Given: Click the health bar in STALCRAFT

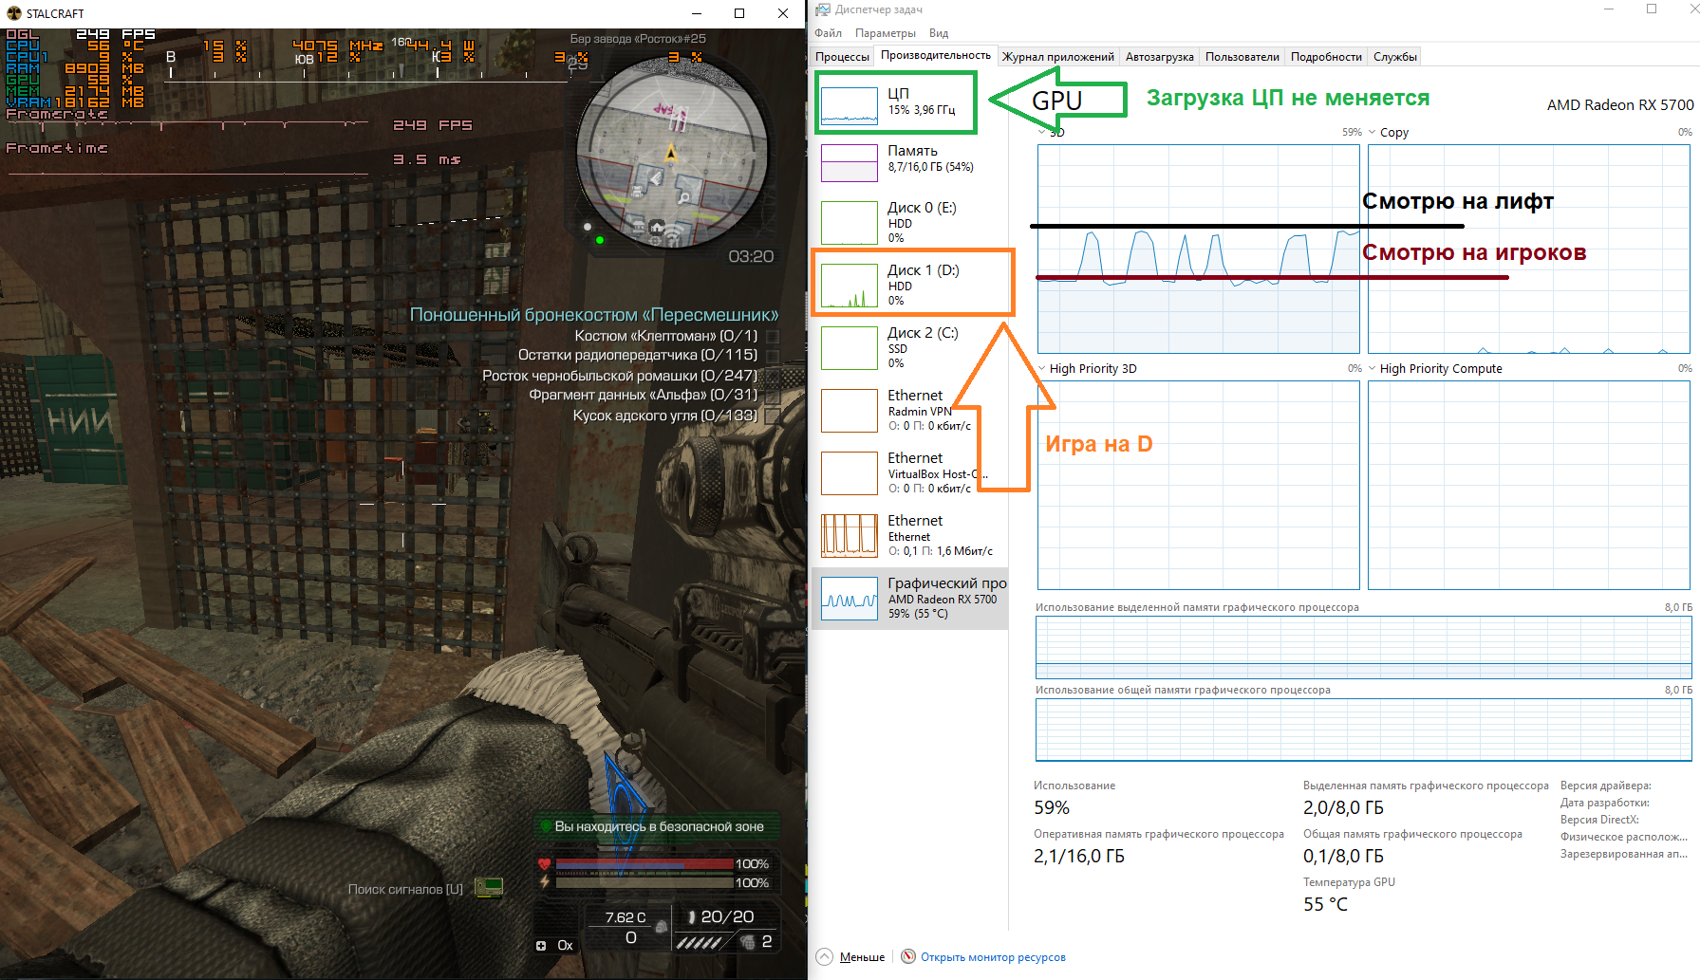Looking at the screenshot, I should click(x=645, y=864).
